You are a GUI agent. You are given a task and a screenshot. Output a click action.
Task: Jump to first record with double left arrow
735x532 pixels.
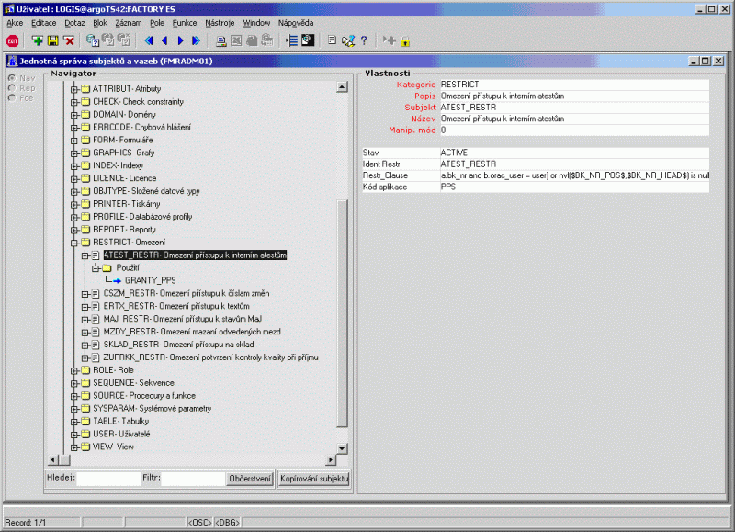pos(149,41)
